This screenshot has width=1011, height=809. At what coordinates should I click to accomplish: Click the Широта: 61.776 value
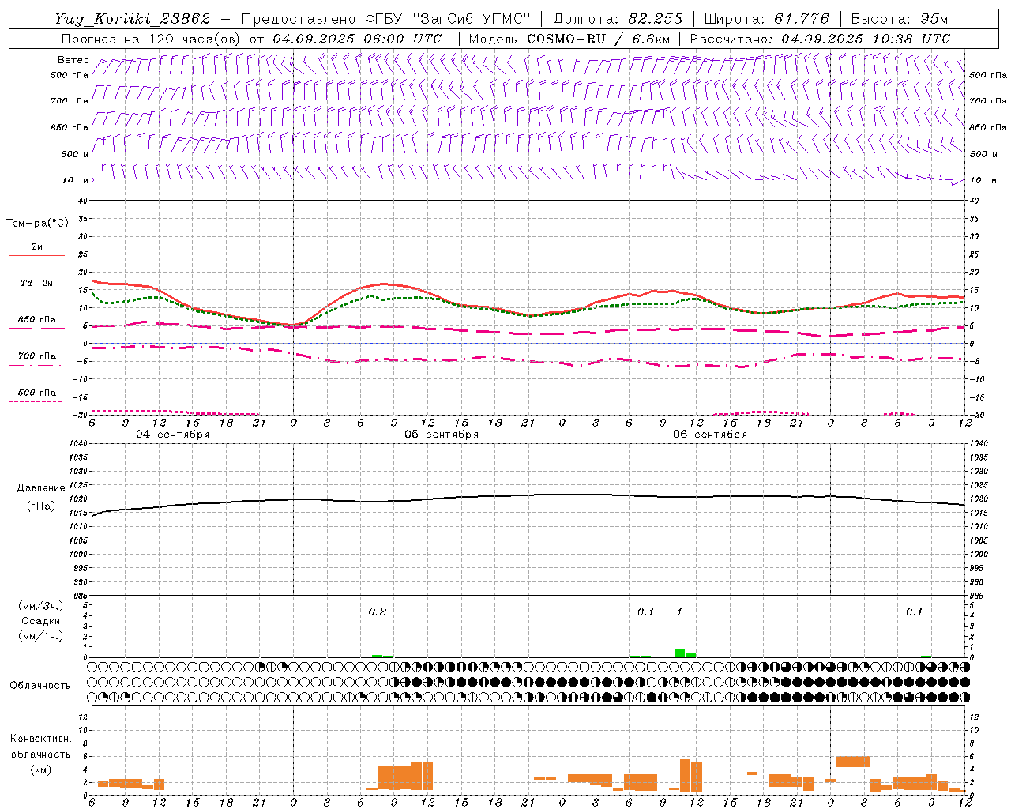click(767, 19)
